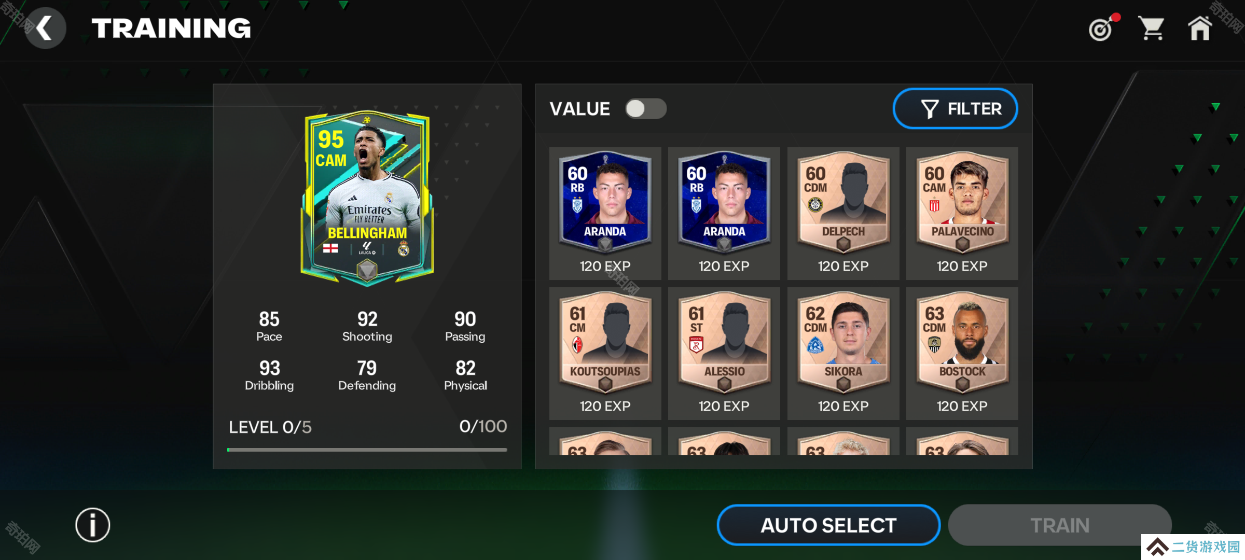Go to the home screen icon

tap(1200, 28)
